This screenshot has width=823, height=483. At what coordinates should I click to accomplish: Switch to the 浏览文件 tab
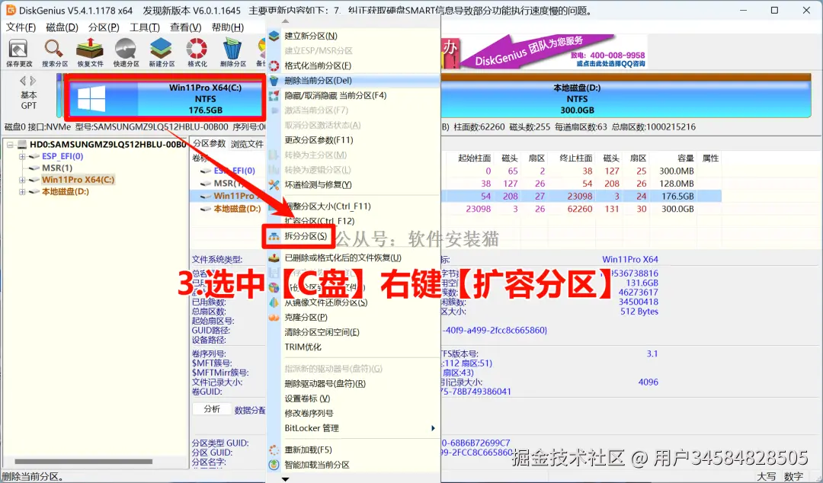247,144
